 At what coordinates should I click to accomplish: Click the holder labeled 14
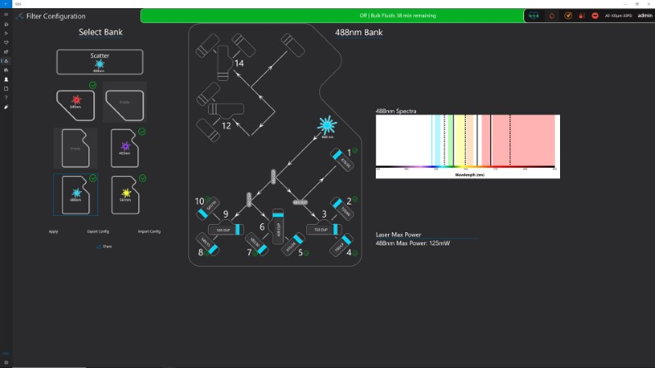[224, 63]
